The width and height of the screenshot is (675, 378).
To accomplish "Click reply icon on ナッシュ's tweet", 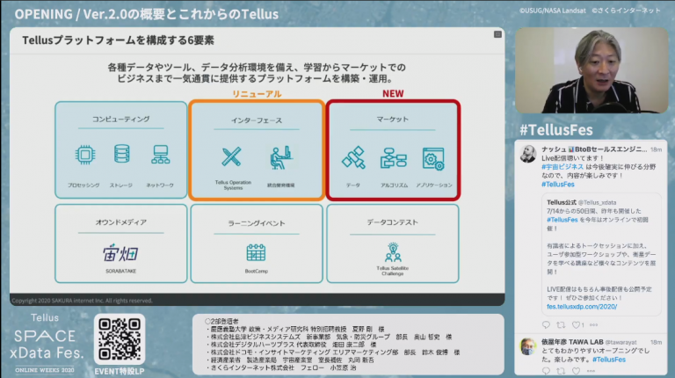I will [x=546, y=324].
